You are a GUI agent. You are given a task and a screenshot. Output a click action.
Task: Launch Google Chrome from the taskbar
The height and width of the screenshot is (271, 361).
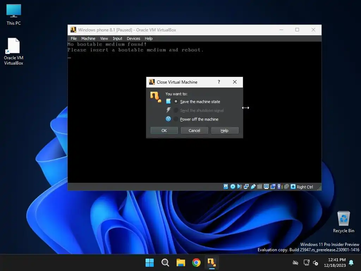[196, 263]
